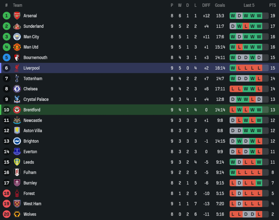Sort table by PTS column header
Image resolution: width=279 pixels, height=220 pixels.
(272, 5)
